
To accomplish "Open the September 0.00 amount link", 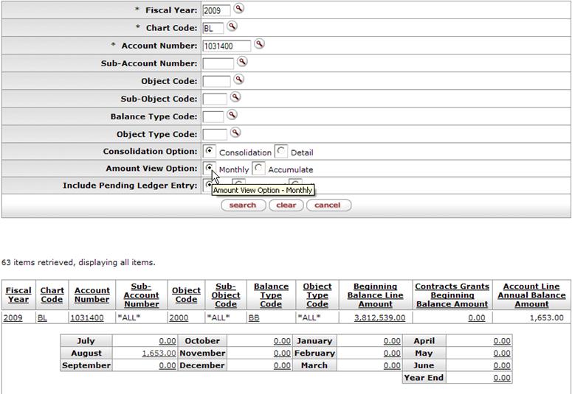I will point(168,365).
